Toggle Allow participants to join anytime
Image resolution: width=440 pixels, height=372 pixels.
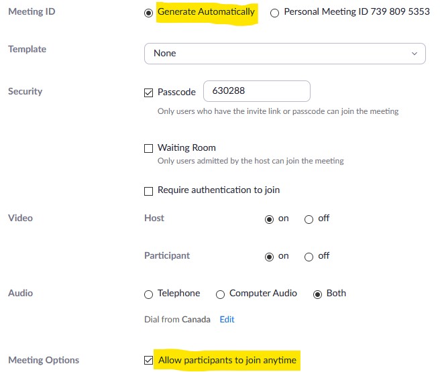coord(148,360)
